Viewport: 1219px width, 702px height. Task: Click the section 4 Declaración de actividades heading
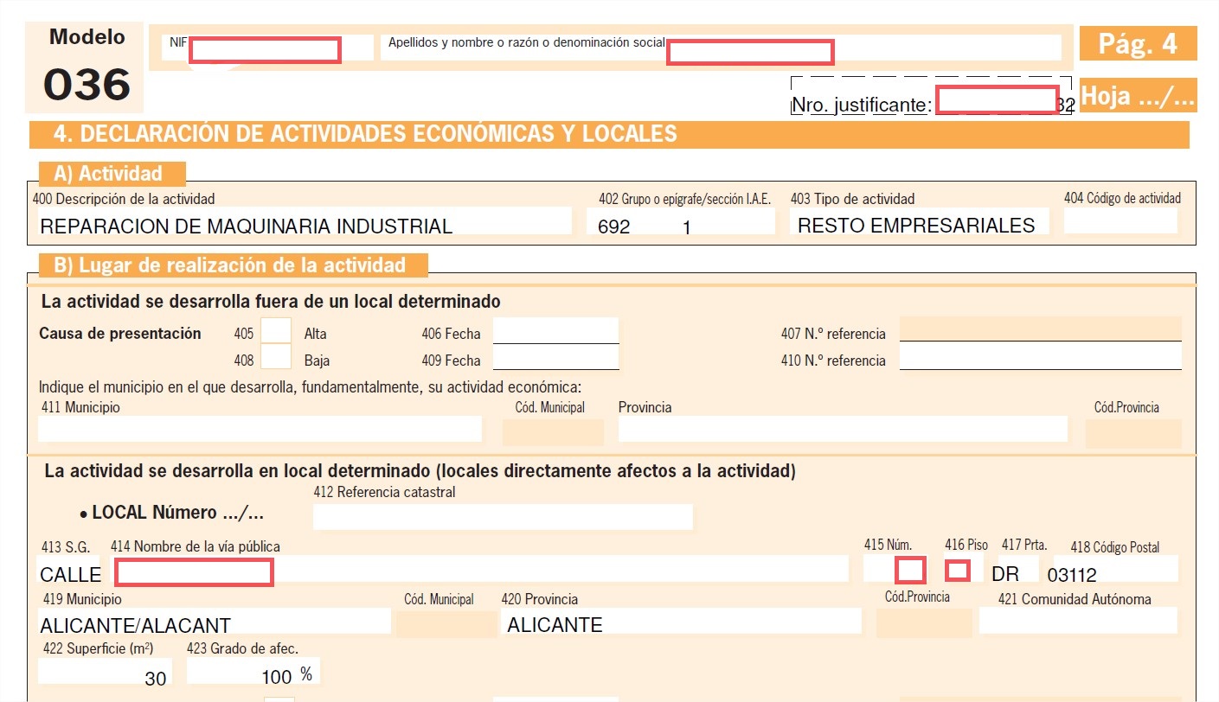tap(609, 134)
